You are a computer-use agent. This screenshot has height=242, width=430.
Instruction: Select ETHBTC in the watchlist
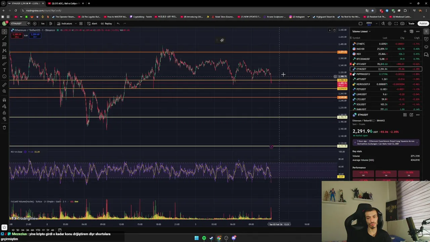click(x=386, y=44)
